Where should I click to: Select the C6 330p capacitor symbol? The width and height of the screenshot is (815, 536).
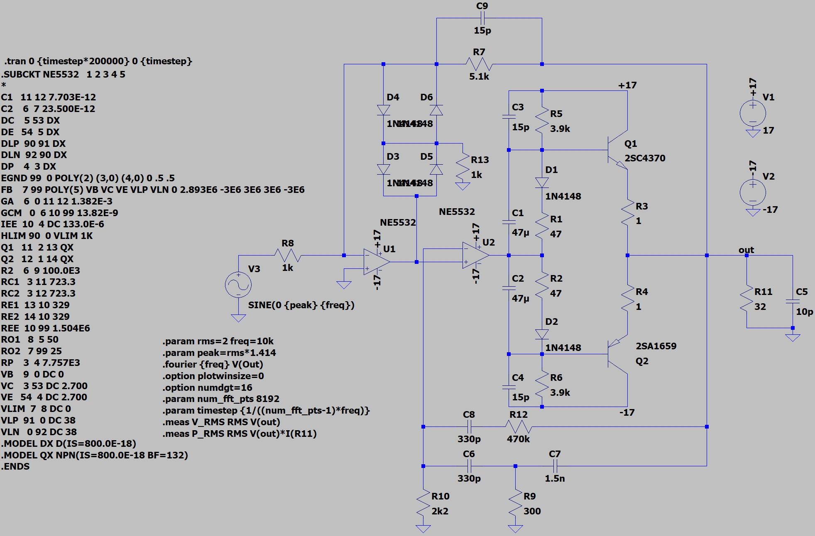469,466
